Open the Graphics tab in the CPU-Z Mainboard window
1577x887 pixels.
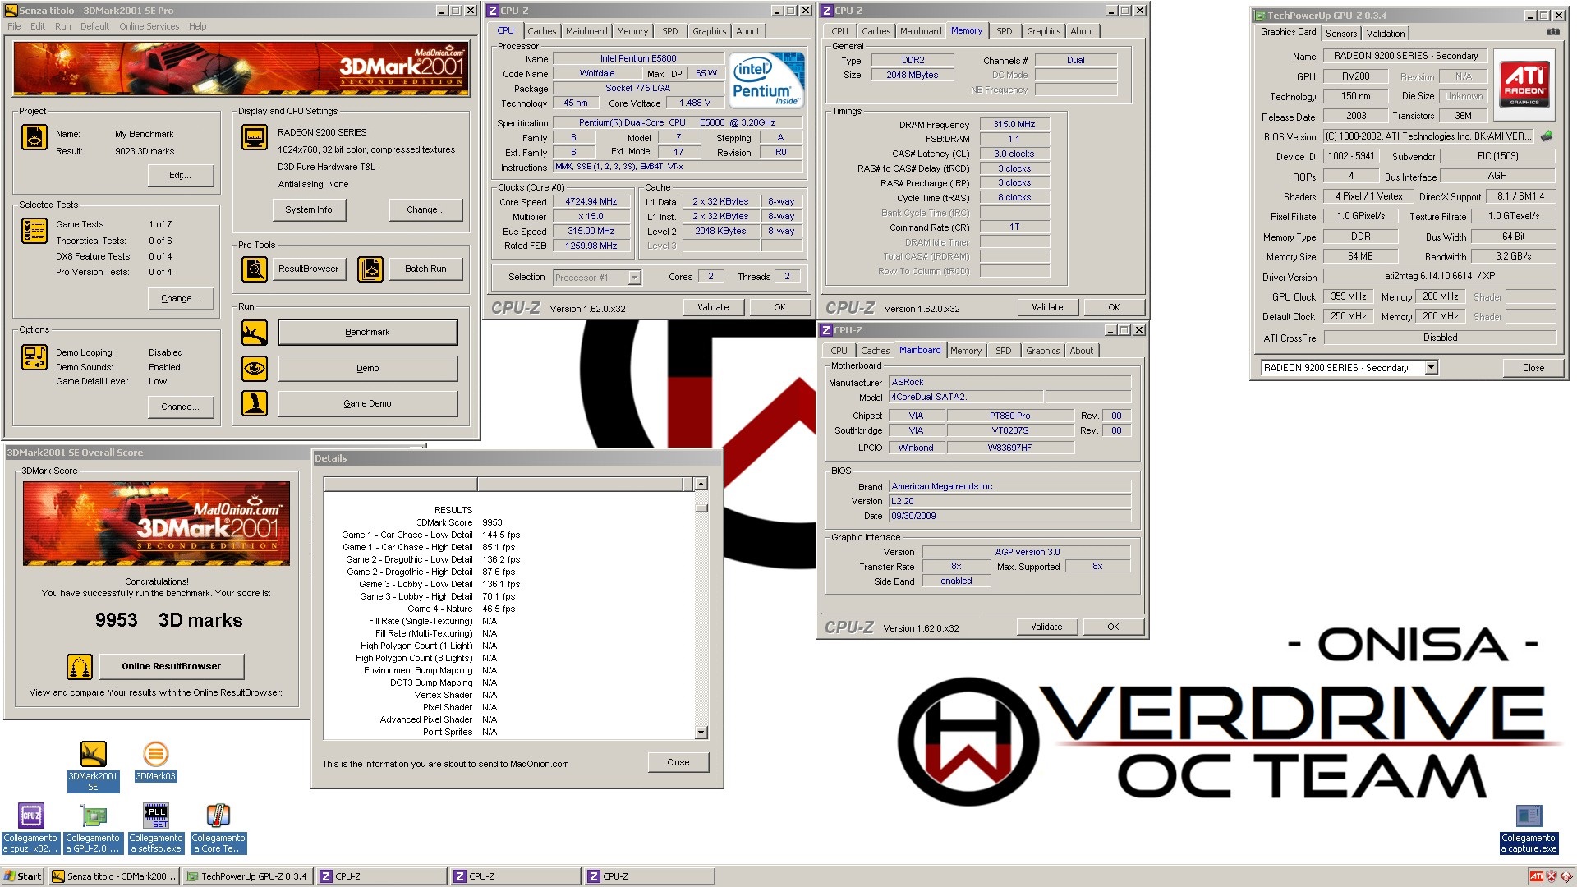[1043, 351]
